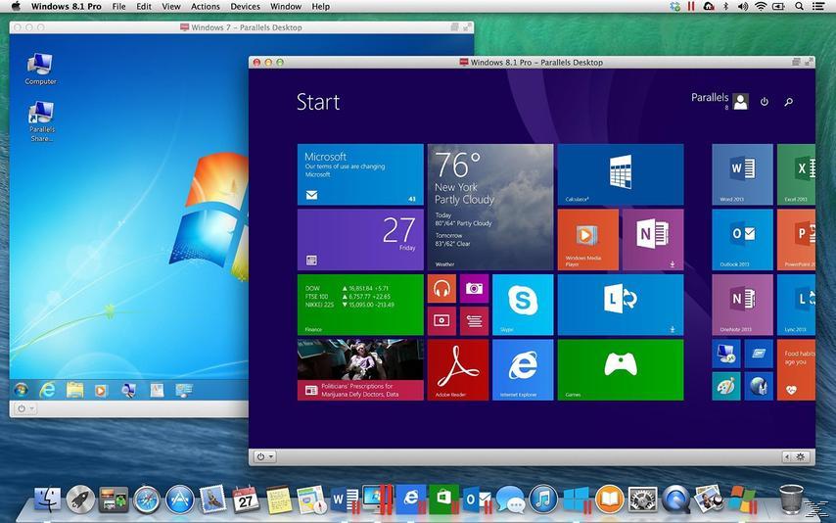Open iTunes from the Dock
This screenshot has height=523, width=836.
coord(542,499)
